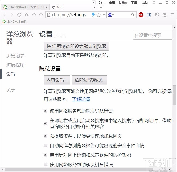Open the 了解详情 link
Viewport: 177px width, 172px height.
click(x=81, y=99)
